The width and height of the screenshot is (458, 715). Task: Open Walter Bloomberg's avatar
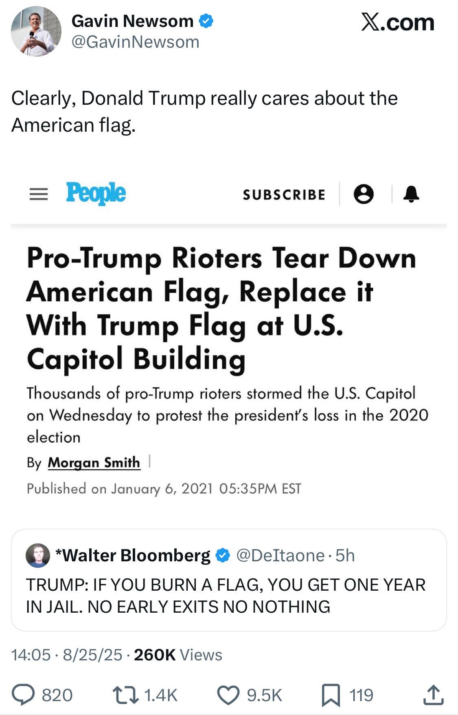point(38,555)
